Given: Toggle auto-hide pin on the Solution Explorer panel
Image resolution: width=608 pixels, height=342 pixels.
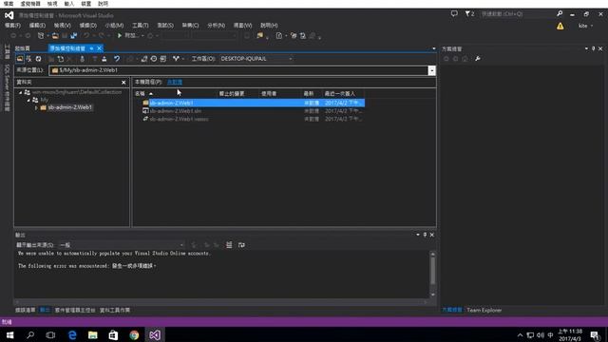Looking at the screenshot, I should click(x=593, y=48).
